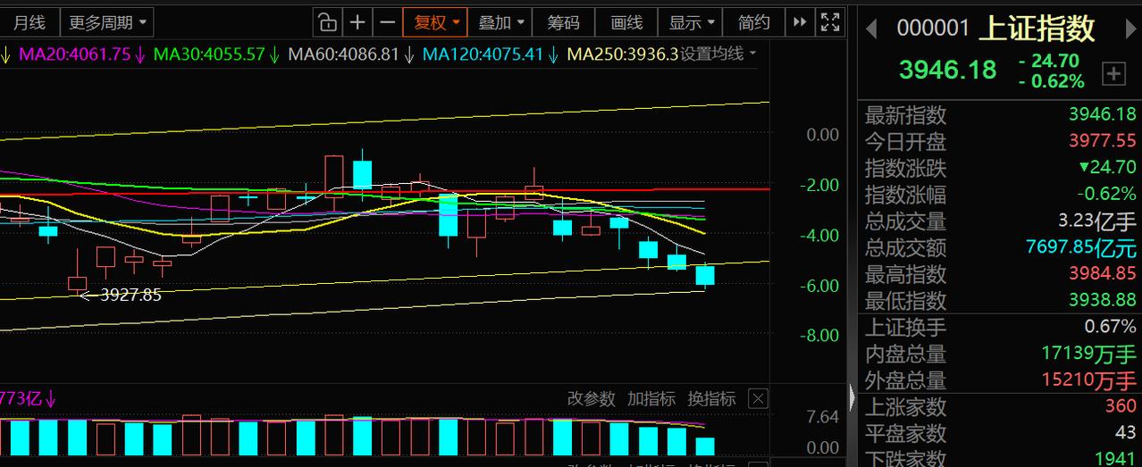
Task: Open 显示 display dropdown
Action: coord(693,22)
